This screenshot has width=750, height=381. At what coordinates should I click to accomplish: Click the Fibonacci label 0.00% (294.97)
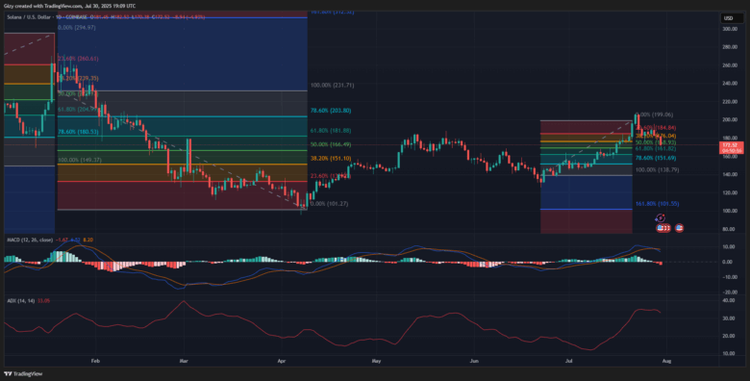(77, 28)
